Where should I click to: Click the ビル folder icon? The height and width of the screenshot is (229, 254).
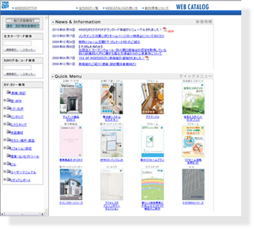(8, 163)
